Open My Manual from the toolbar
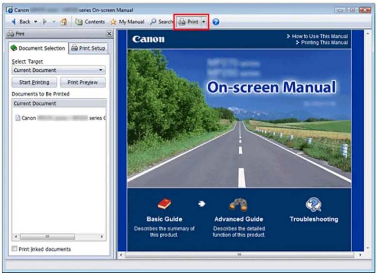Screen dimensions: 377x273 tap(127, 22)
